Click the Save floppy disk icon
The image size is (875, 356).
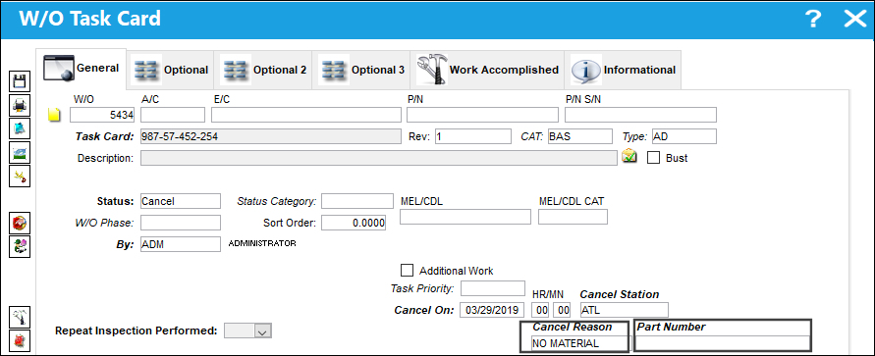[21, 82]
